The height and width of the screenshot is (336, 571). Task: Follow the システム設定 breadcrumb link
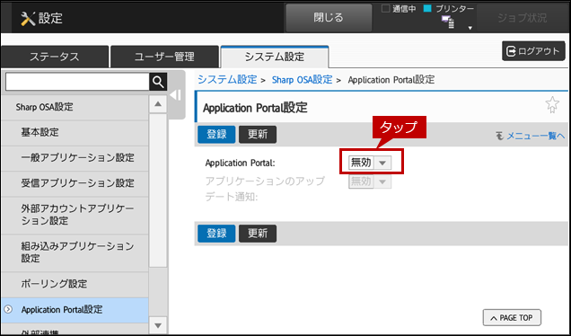coord(227,79)
